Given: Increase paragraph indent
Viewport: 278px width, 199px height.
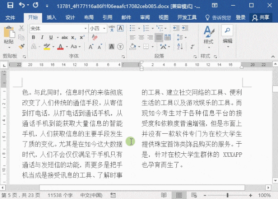Looking at the screenshot, I should coord(185,28).
